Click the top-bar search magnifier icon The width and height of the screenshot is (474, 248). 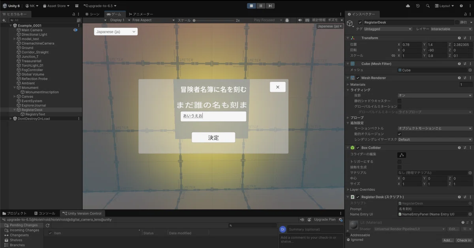(x=428, y=6)
